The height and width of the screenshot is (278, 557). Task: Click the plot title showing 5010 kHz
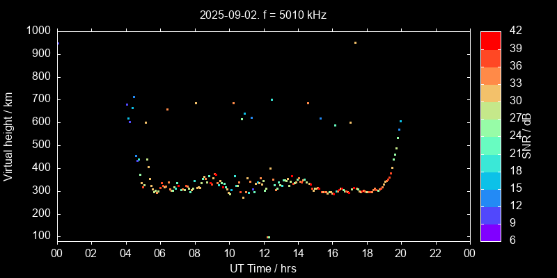coord(262,15)
